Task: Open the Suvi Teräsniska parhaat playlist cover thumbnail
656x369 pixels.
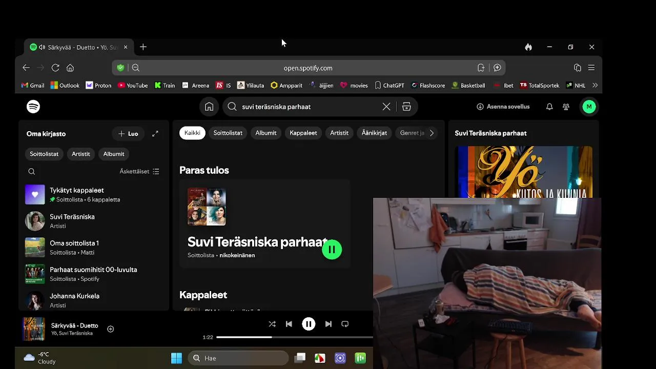Action: [x=207, y=207]
